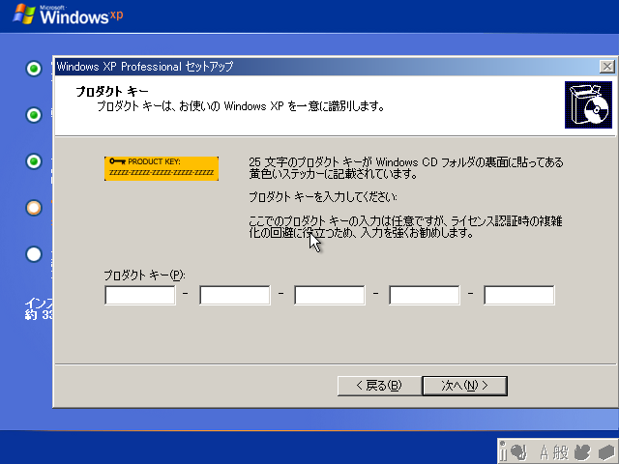
Task: Focus the fourth product key segment field
Action: point(425,295)
